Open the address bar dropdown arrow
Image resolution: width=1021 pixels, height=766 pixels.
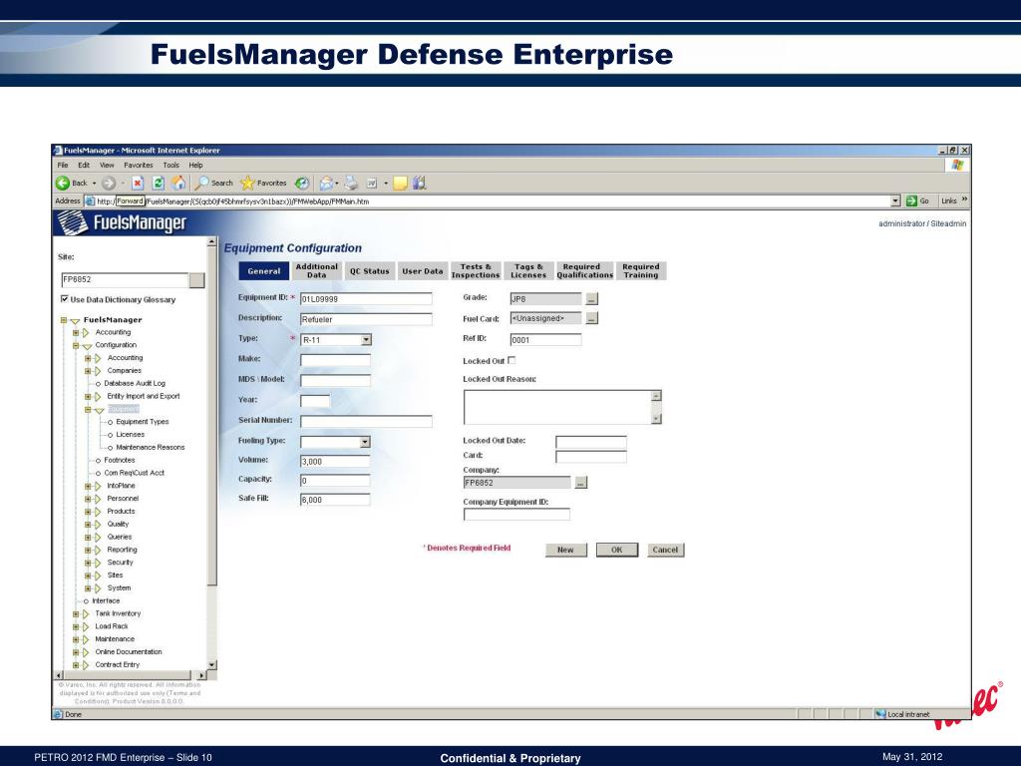895,201
